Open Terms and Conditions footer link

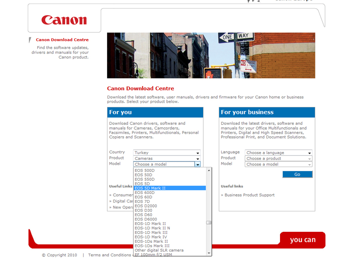coord(109,255)
